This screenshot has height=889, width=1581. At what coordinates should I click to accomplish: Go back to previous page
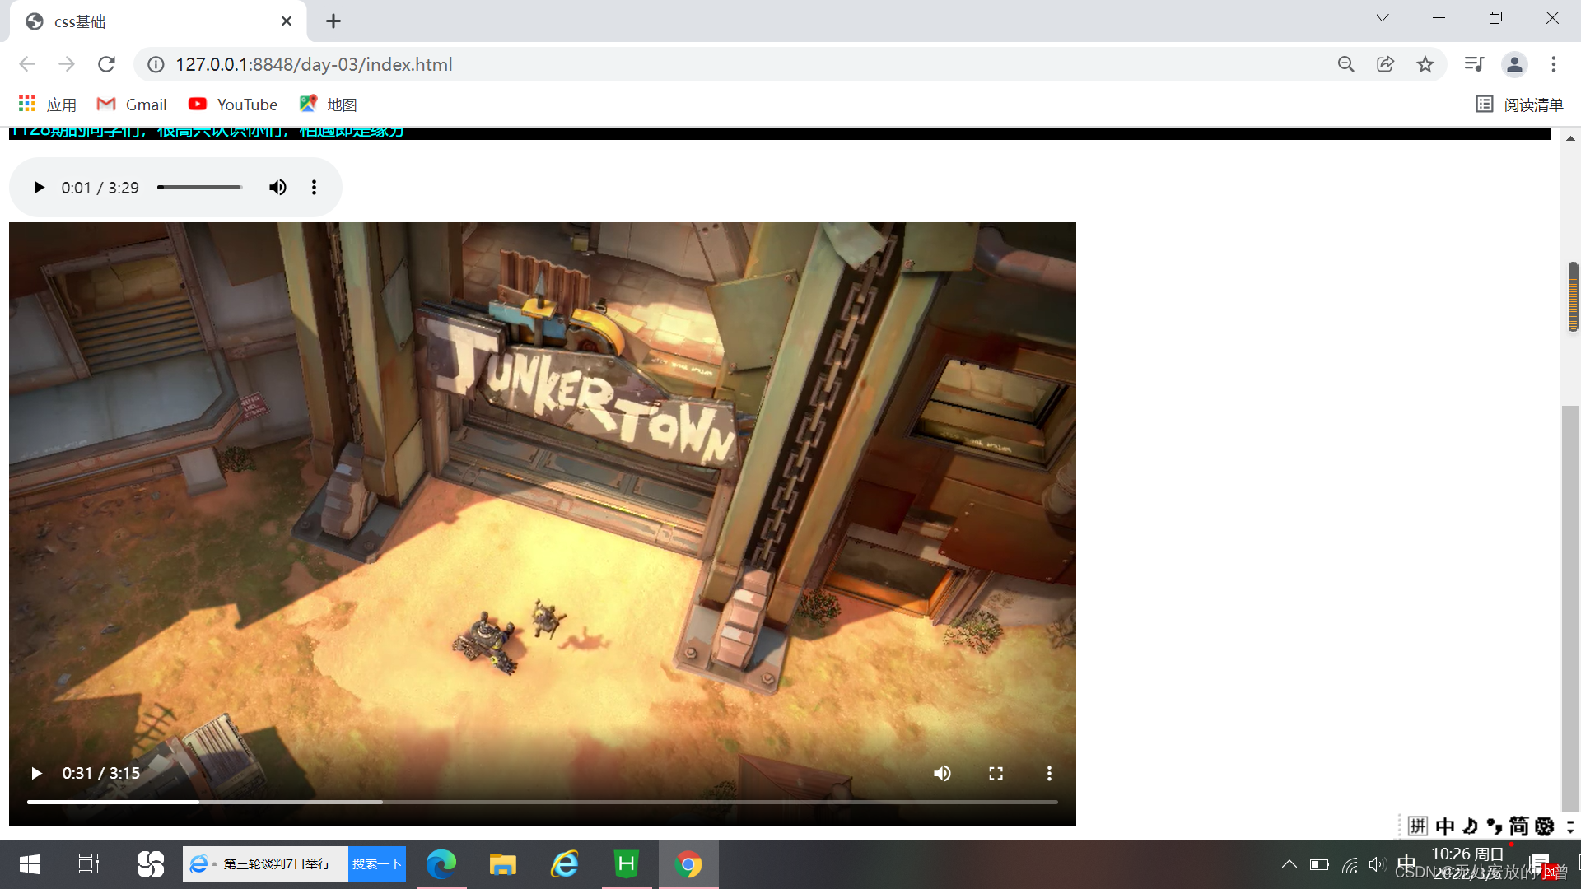[27, 64]
